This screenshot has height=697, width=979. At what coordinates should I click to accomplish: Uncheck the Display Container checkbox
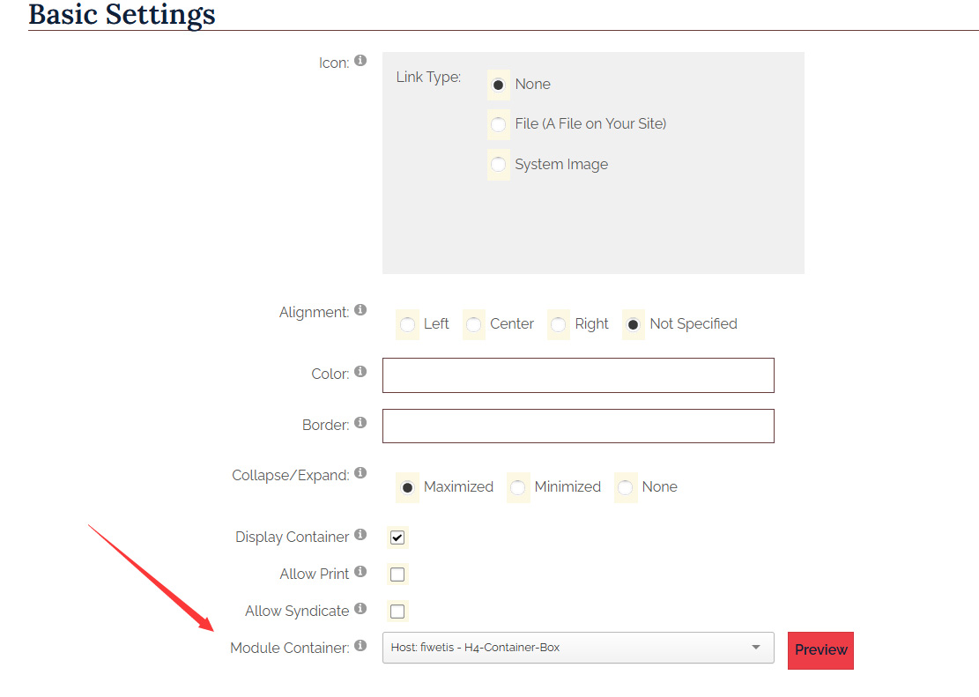397,538
